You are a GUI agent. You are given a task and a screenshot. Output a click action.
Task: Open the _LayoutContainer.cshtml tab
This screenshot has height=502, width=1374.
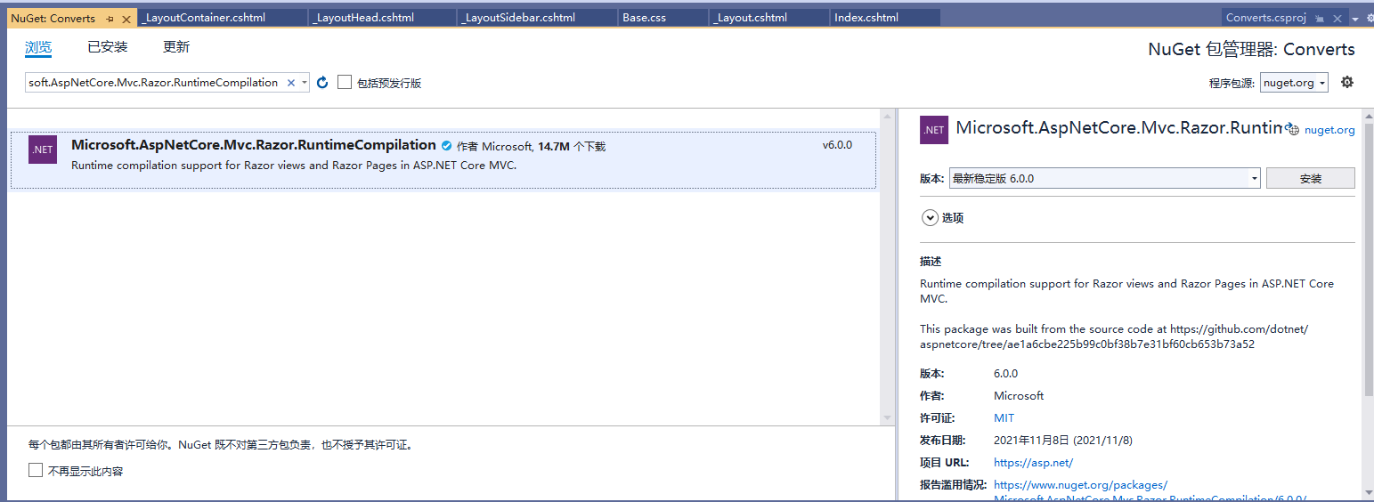click(222, 18)
